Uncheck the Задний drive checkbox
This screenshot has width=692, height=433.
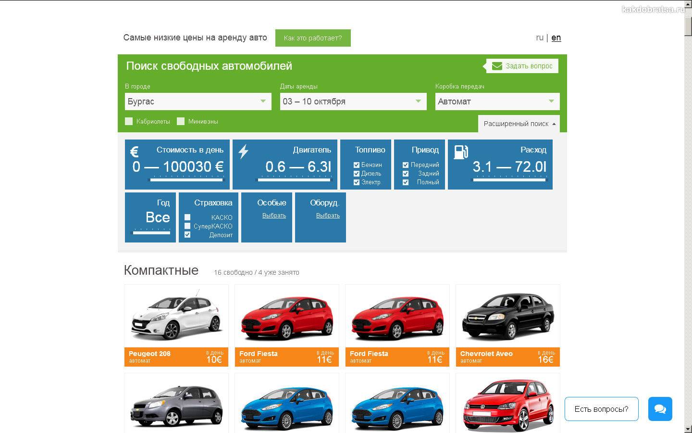(406, 174)
